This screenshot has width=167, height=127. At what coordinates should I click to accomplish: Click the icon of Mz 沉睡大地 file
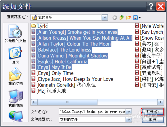tap(33, 91)
